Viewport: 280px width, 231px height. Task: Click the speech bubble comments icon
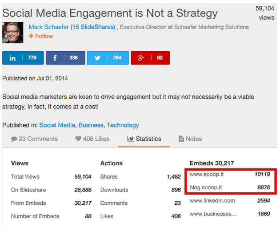(14, 139)
